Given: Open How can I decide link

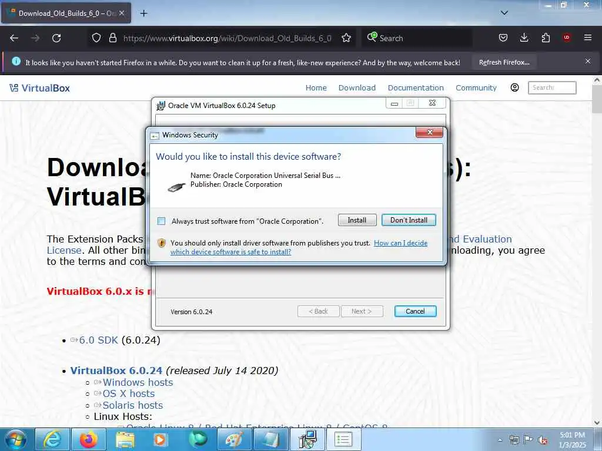Looking at the screenshot, I should (x=299, y=247).
